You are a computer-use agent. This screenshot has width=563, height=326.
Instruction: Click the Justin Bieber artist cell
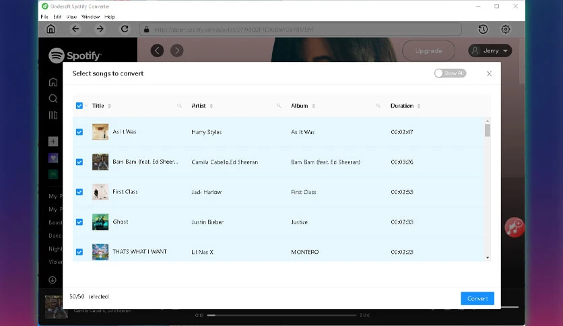(x=207, y=222)
